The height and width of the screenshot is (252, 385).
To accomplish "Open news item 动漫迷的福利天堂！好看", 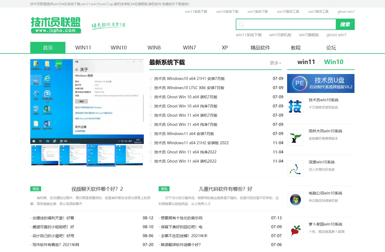I will pyautogui.click(x=53, y=218).
